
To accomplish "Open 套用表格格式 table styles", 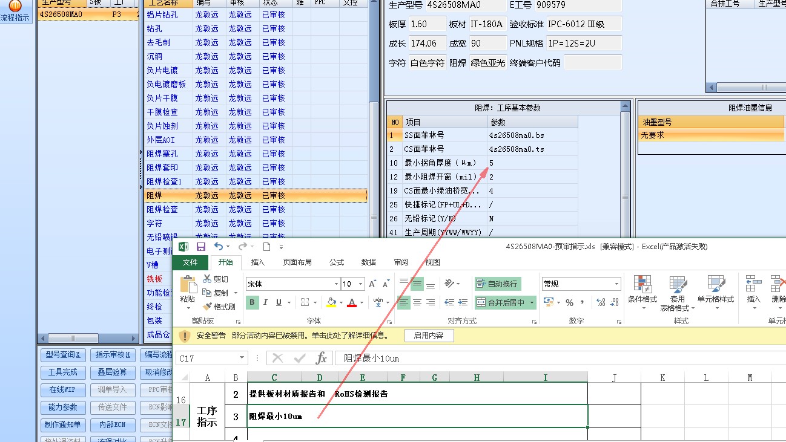I will click(677, 293).
